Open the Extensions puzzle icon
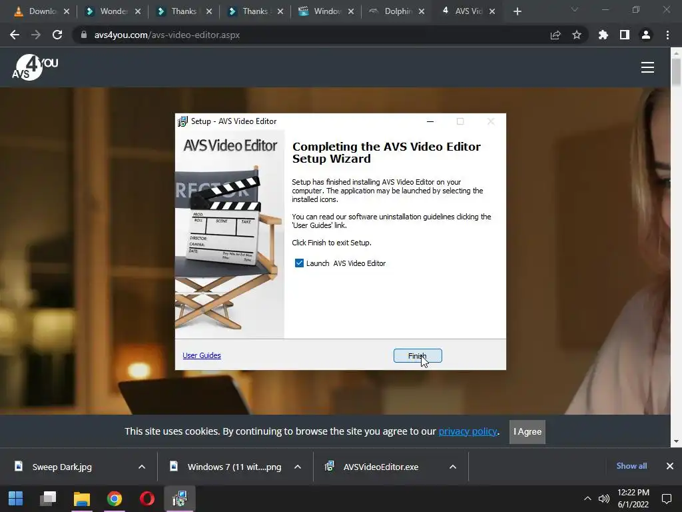This screenshot has height=512, width=682. pos(603,35)
